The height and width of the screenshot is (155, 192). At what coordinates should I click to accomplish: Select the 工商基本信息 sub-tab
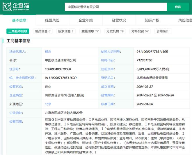pyautogui.click(x=18, y=31)
